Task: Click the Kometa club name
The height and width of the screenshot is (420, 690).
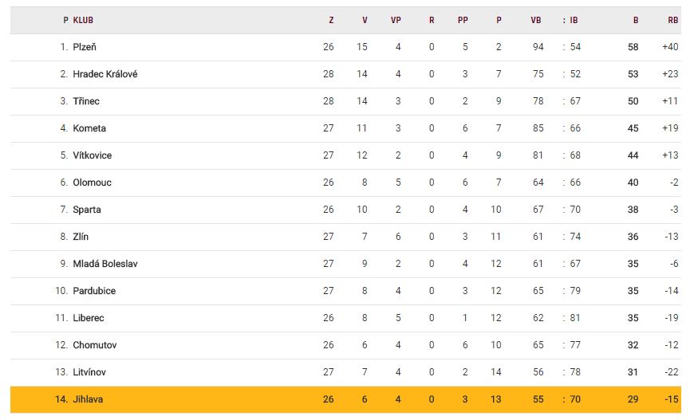Action: coord(89,128)
